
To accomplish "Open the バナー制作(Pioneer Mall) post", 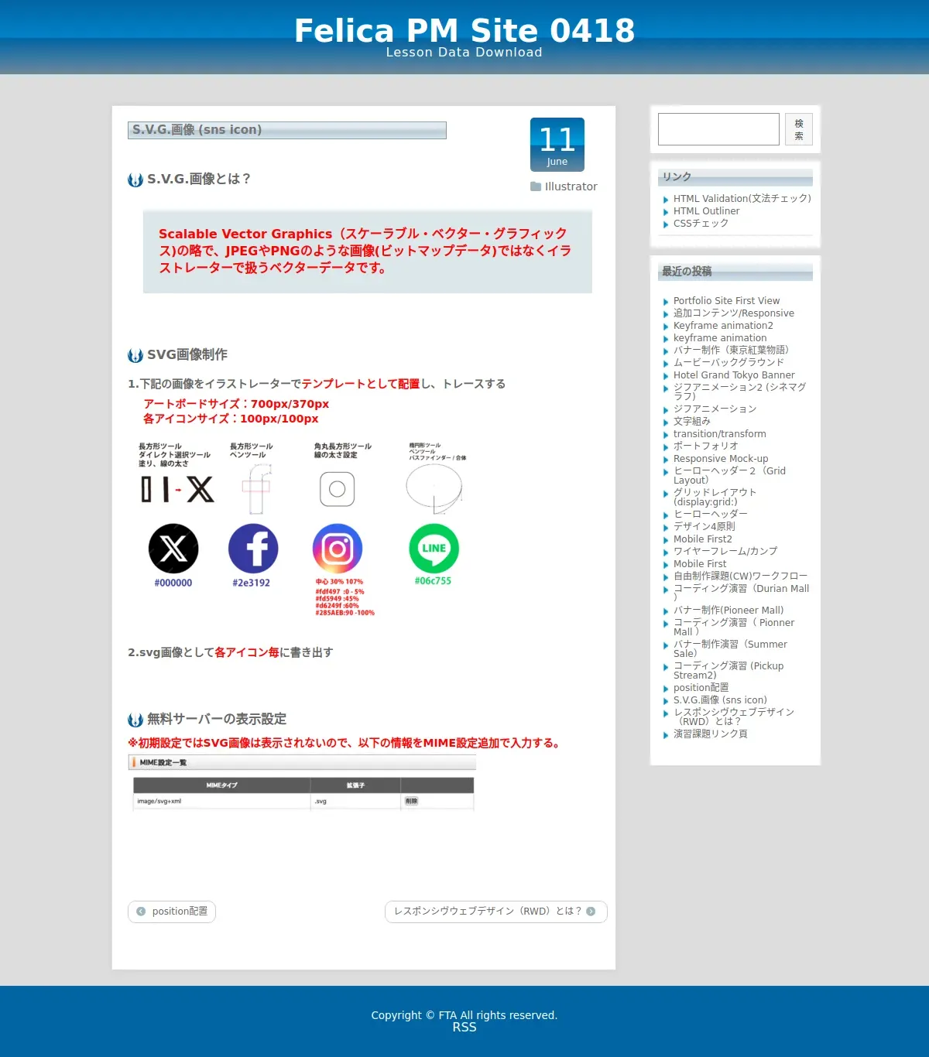I will (728, 611).
